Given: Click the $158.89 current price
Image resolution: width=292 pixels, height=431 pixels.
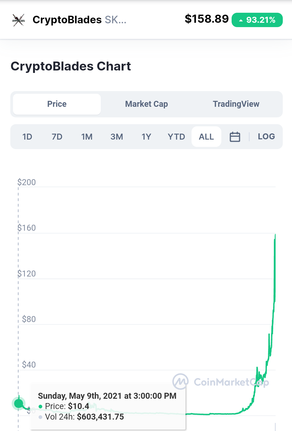Looking at the screenshot, I should (207, 19).
